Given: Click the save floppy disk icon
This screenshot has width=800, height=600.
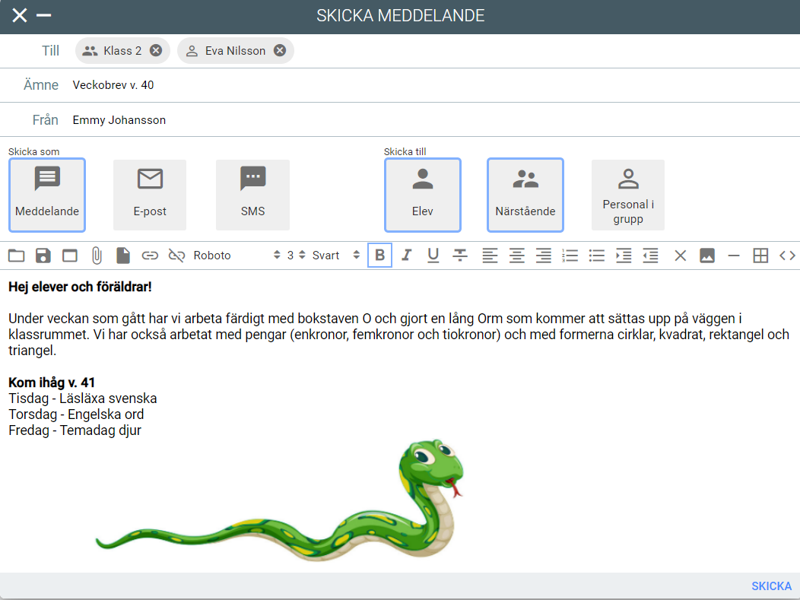Looking at the screenshot, I should pos(43,256).
